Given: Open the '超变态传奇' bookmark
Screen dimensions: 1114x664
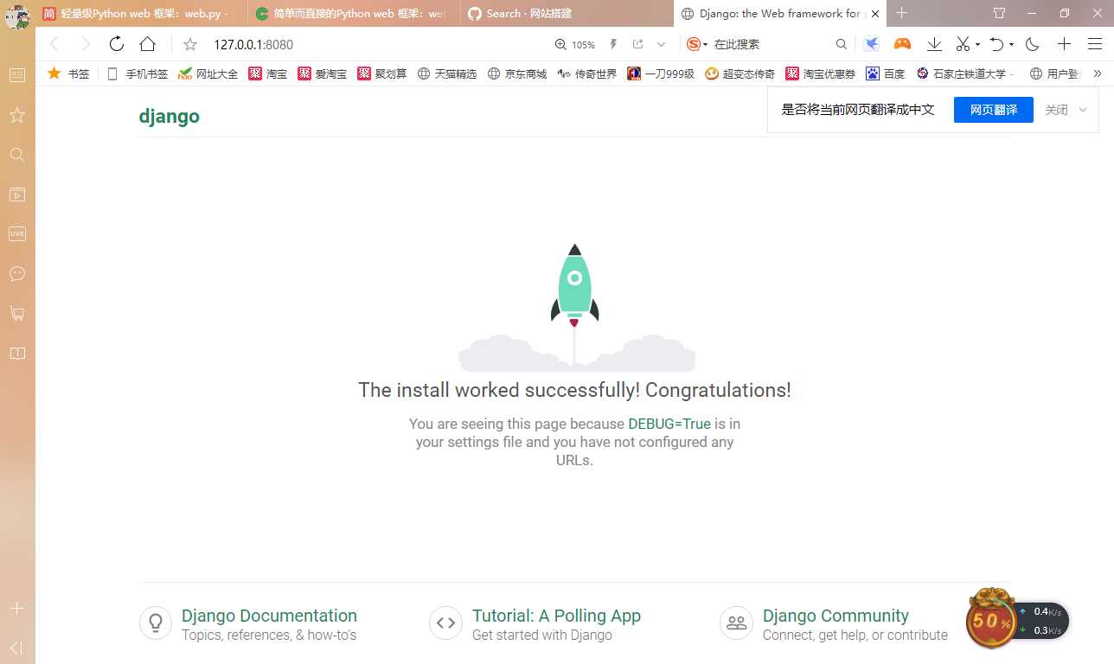Looking at the screenshot, I should [739, 74].
